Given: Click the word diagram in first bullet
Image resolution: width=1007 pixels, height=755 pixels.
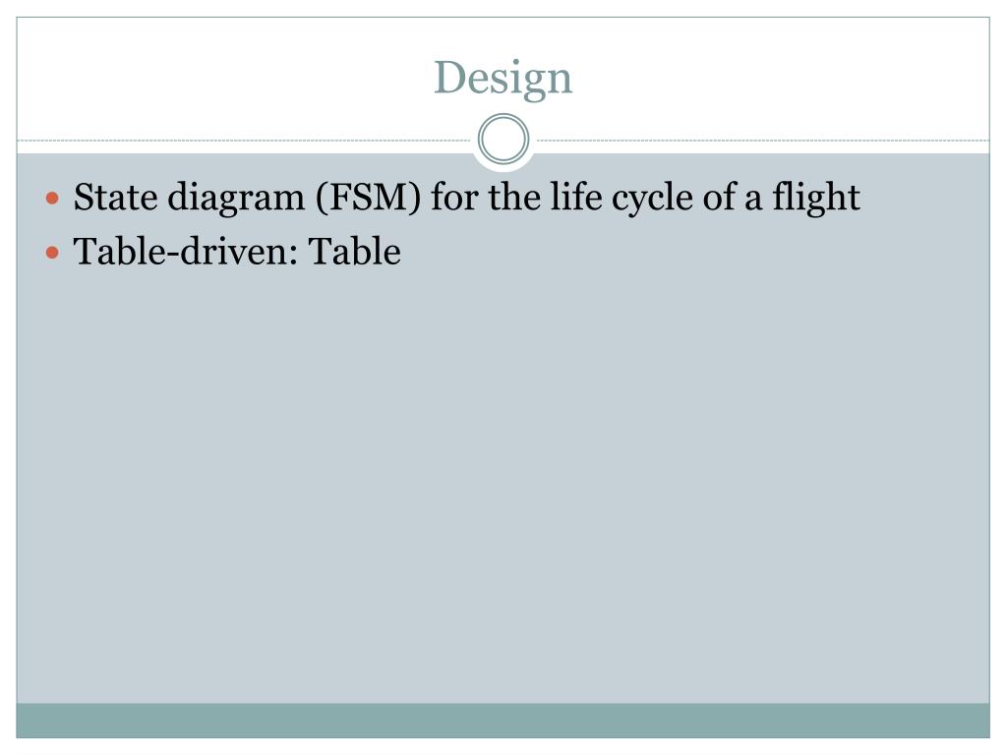Looking at the screenshot, I should (x=236, y=199).
